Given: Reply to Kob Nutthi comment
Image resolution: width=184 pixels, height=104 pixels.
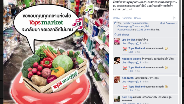Looking at the screenshot, I should (131, 82).
